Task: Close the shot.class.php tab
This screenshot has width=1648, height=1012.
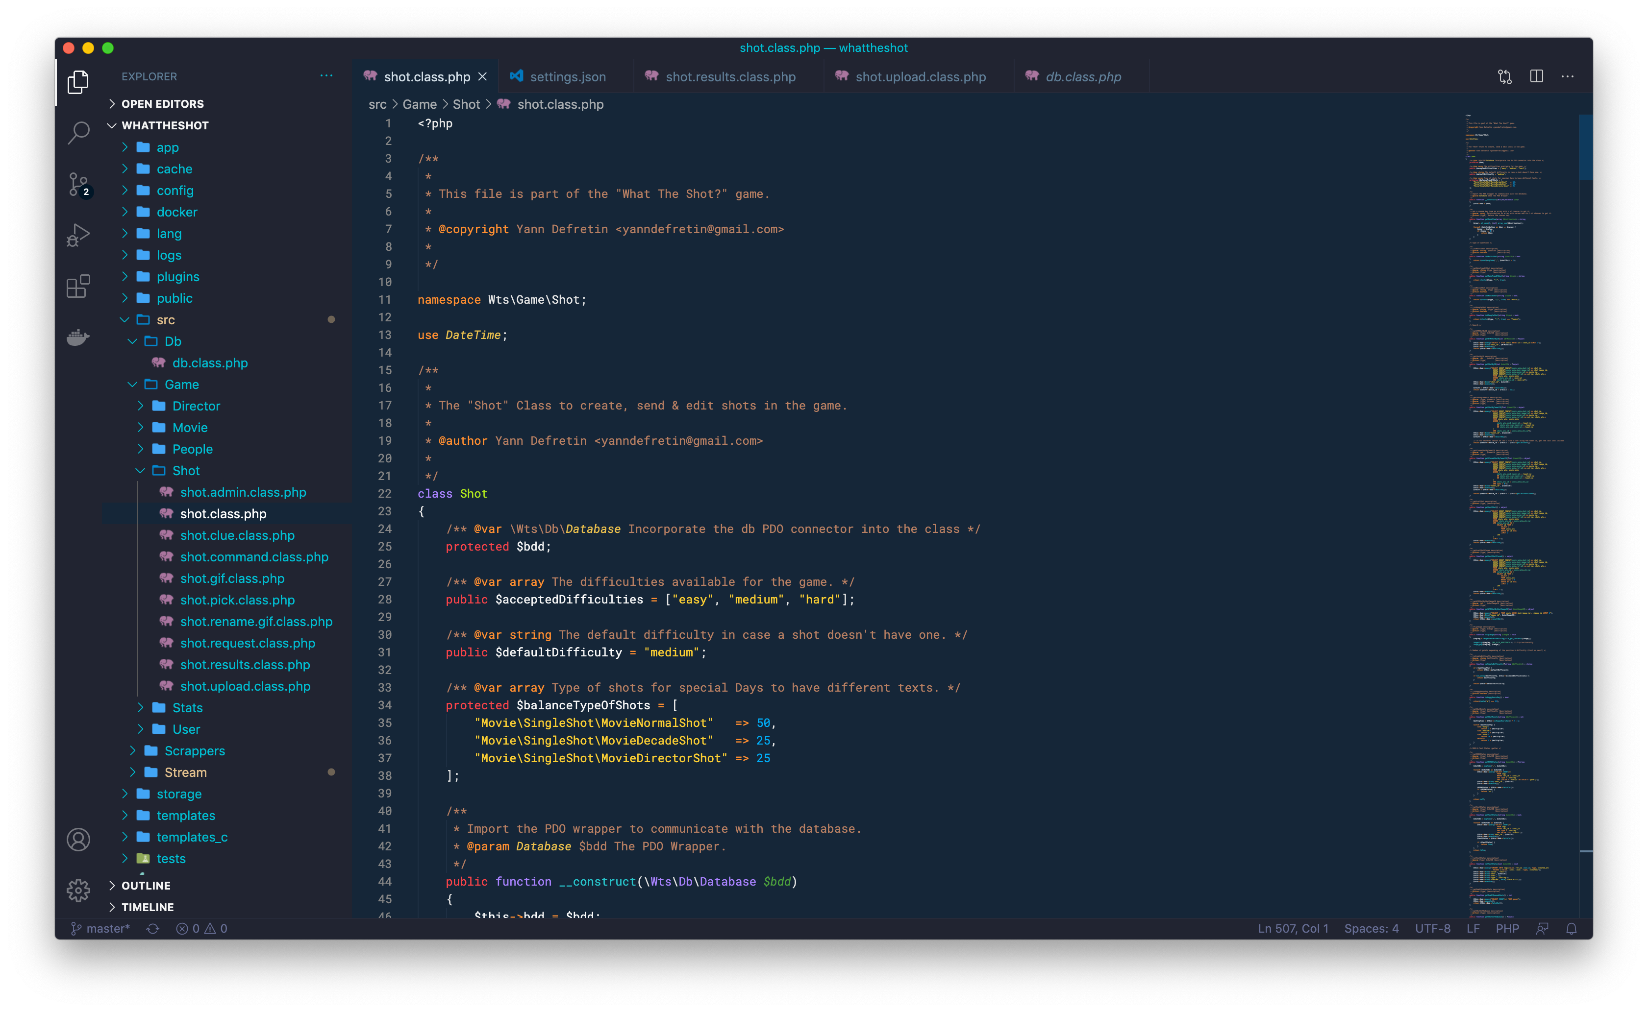Action: [x=482, y=76]
